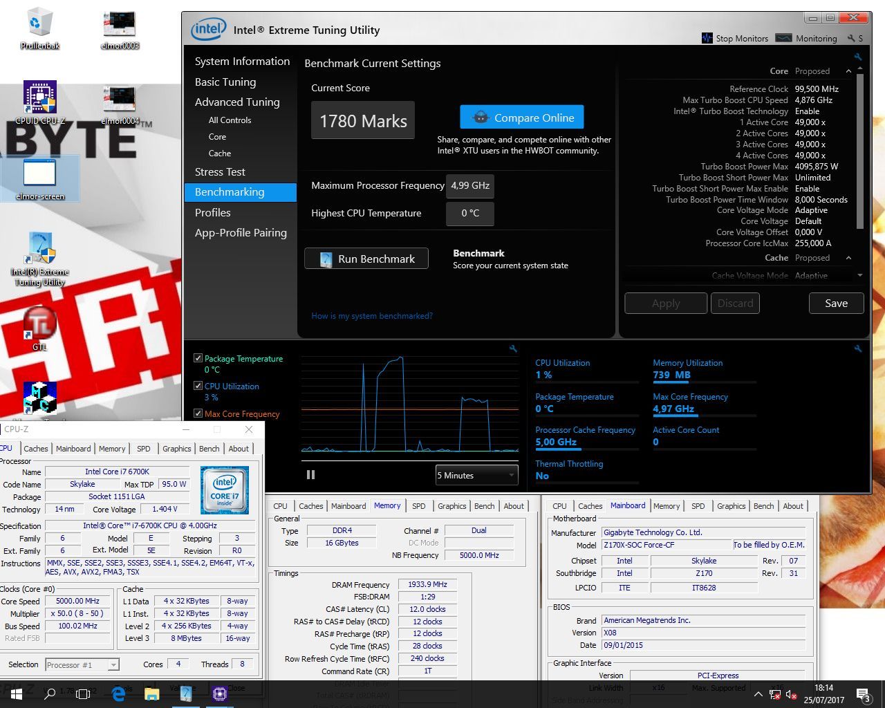
Task: Click the Run Benchmark button
Action: (x=366, y=259)
